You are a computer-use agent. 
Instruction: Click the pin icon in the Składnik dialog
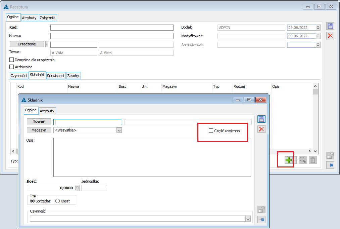coord(261,220)
